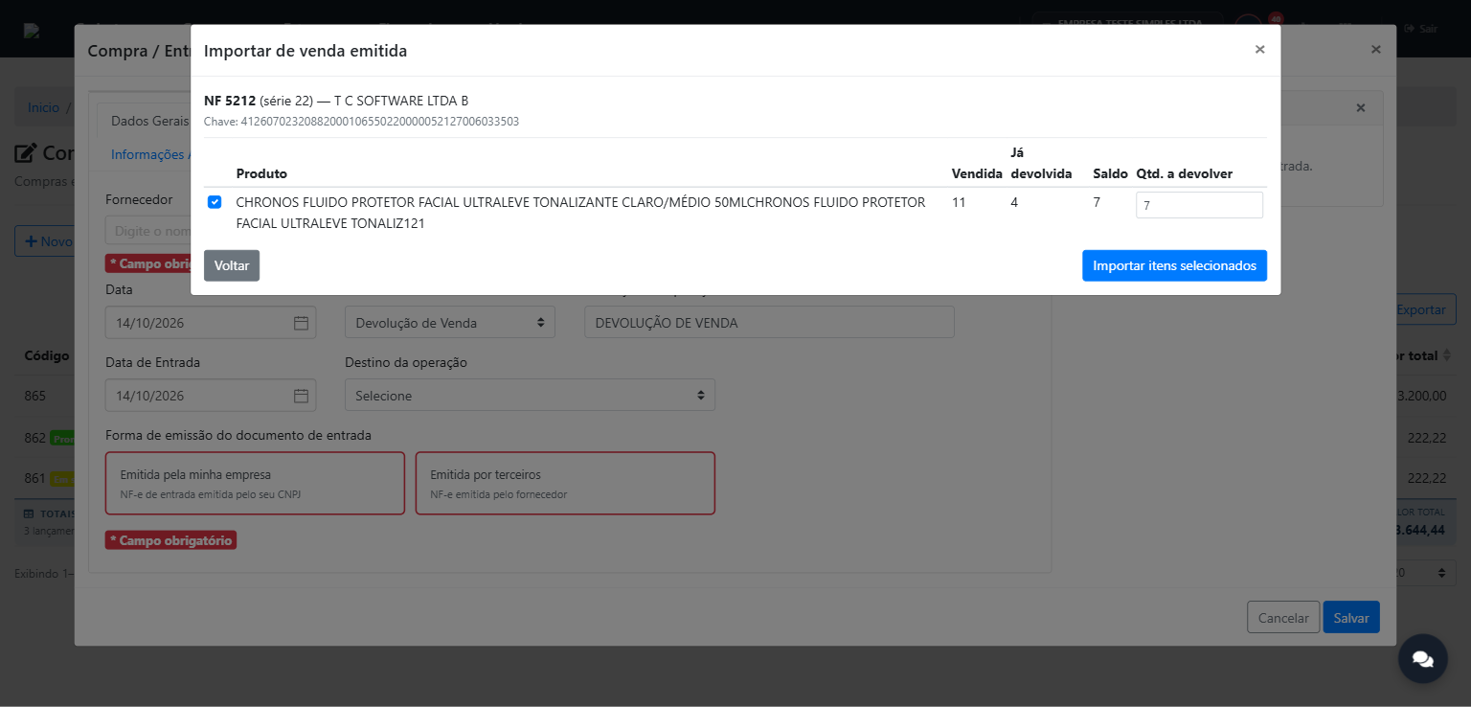Select Emitida por terceiros option
The image size is (1471, 707).
pos(565,483)
